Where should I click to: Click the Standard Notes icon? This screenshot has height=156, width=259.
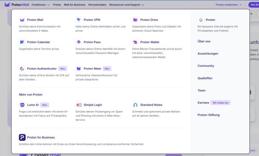pos(135,105)
